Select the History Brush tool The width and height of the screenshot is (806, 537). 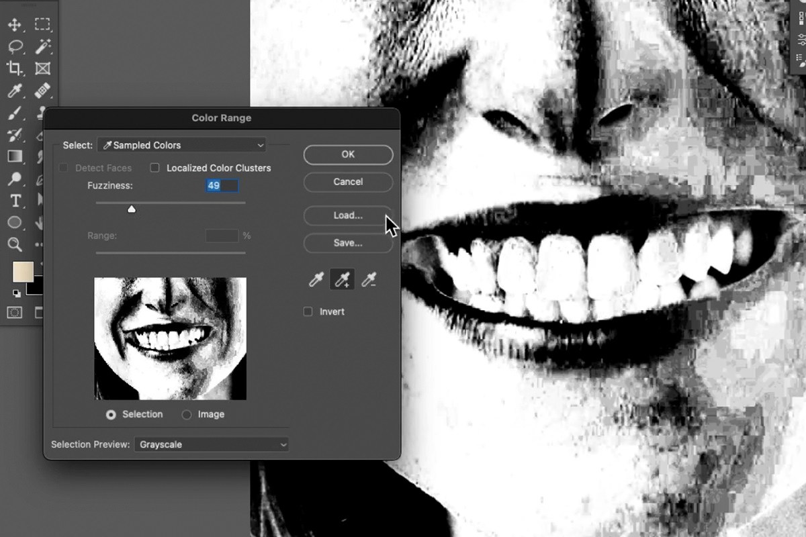click(15, 135)
